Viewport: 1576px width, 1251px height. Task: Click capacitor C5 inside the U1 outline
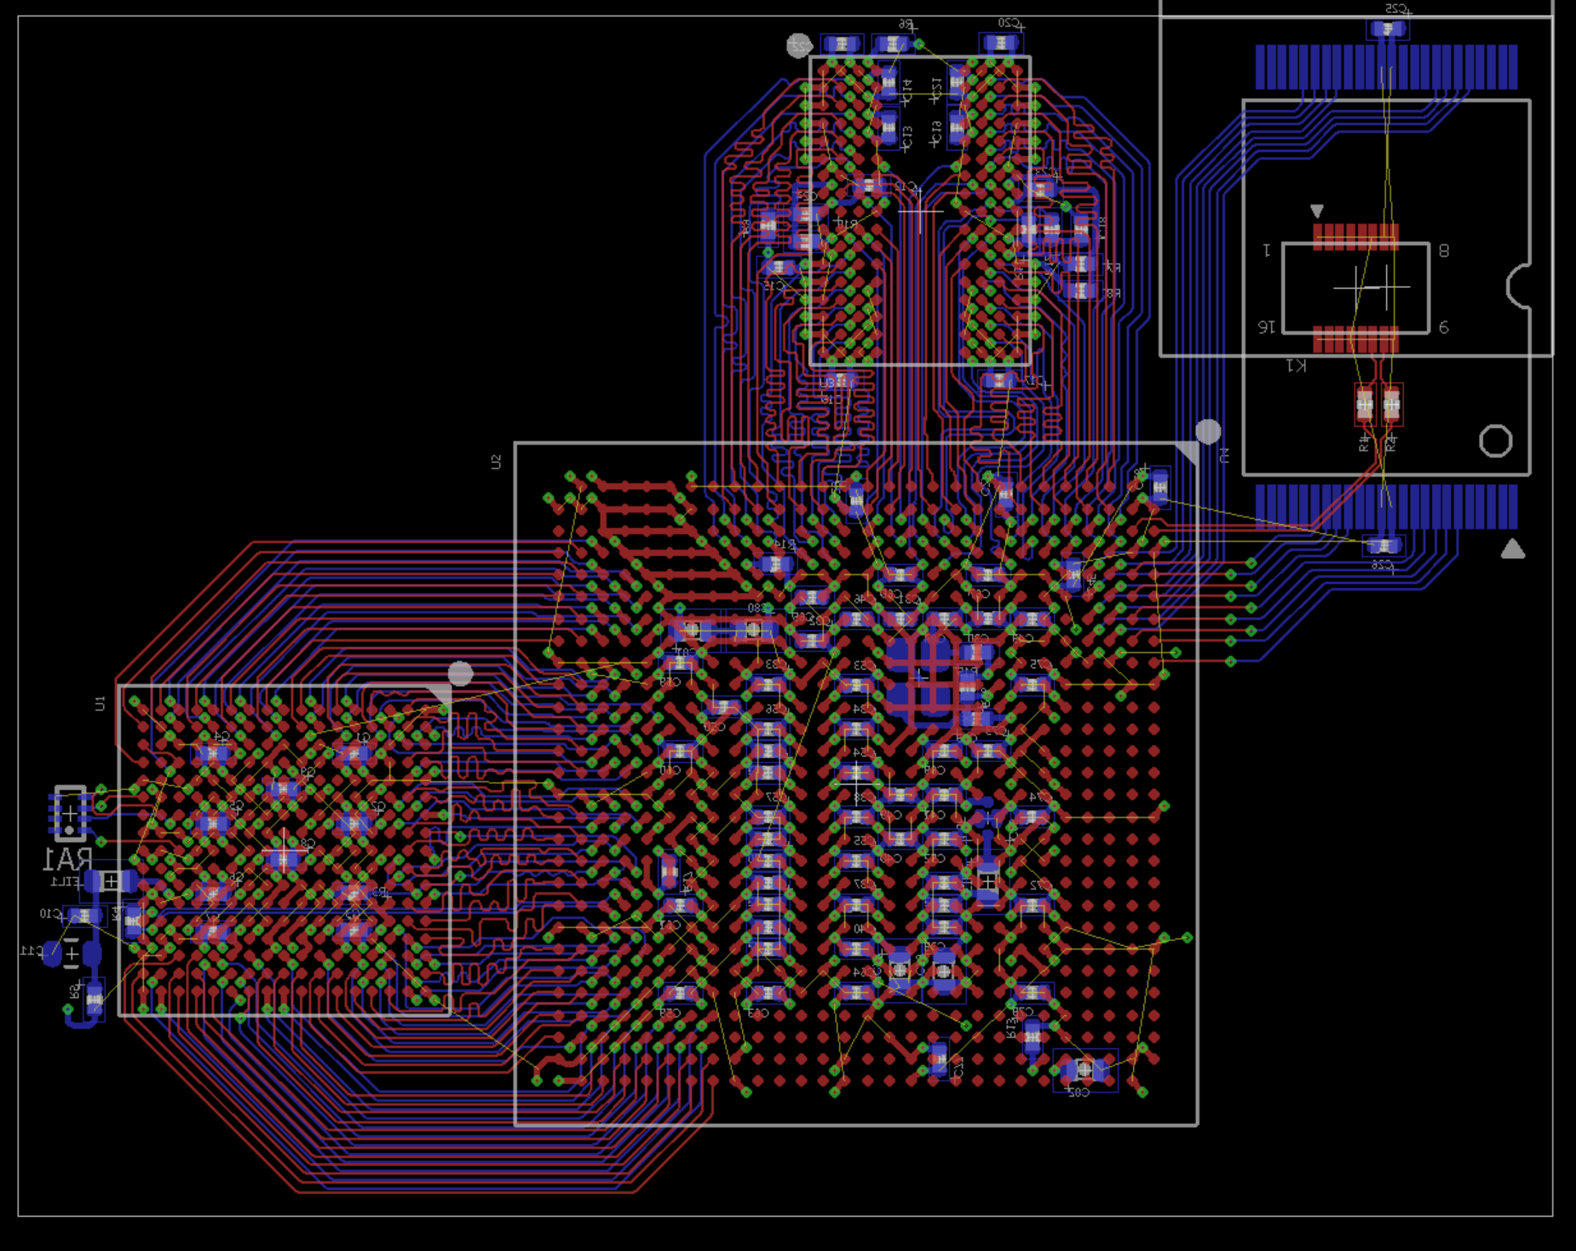click(213, 823)
